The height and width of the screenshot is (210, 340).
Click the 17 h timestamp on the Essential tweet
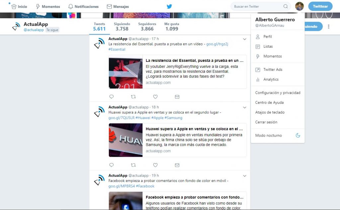(x=155, y=39)
